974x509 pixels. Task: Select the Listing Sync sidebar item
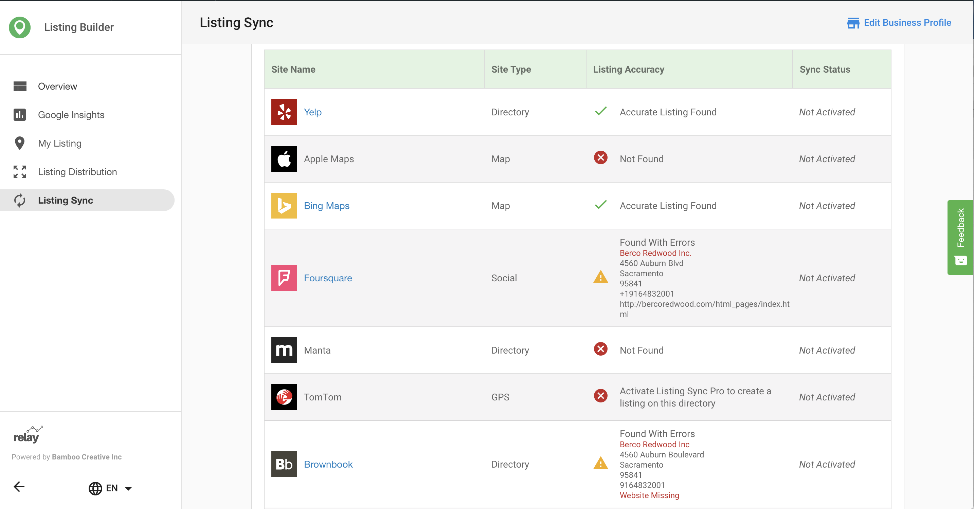tap(87, 200)
